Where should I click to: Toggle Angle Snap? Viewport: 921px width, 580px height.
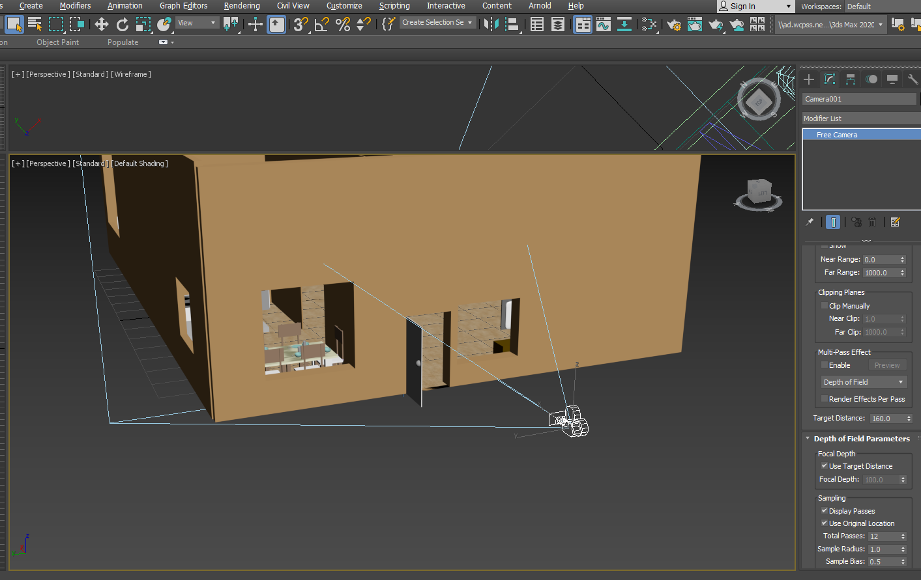(321, 25)
